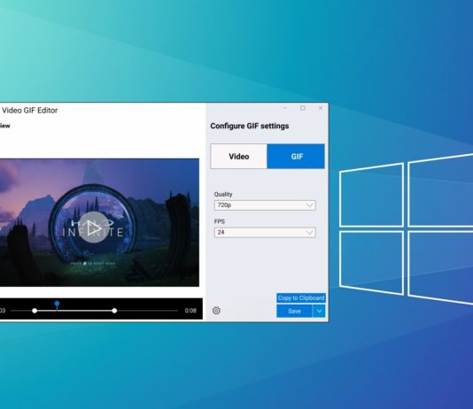Screen dimensions: 473x409
Task: Select the GIF tab
Action: click(x=296, y=157)
